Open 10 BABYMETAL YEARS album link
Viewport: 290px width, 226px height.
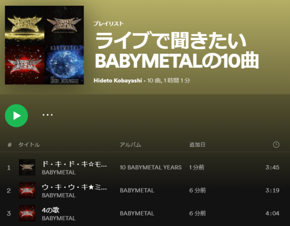tap(151, 168)
